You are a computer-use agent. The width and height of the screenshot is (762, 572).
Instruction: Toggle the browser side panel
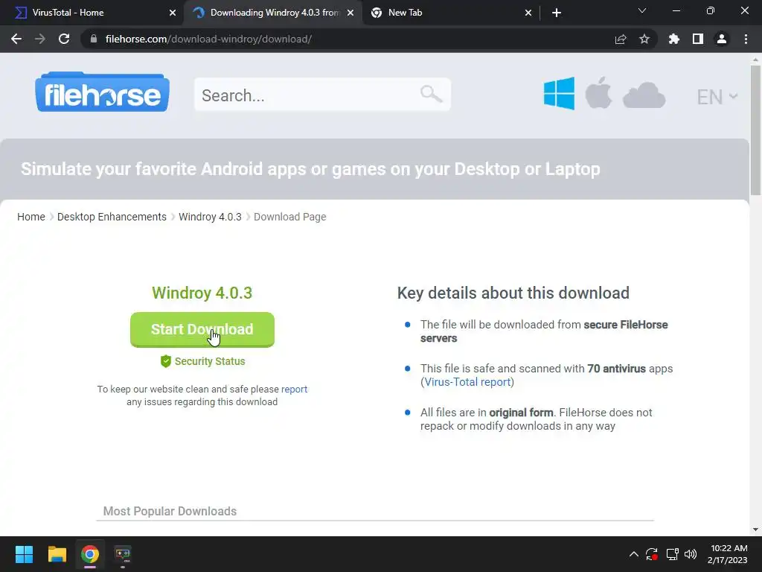[x=698, y=39]
